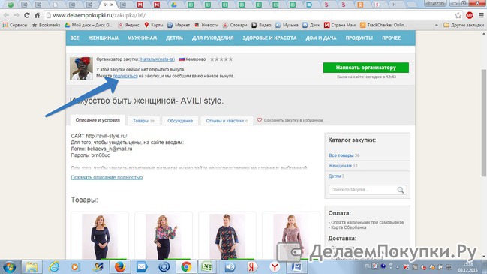Open the Словари bookmark
487x274 pixels.
coord(235,25)
